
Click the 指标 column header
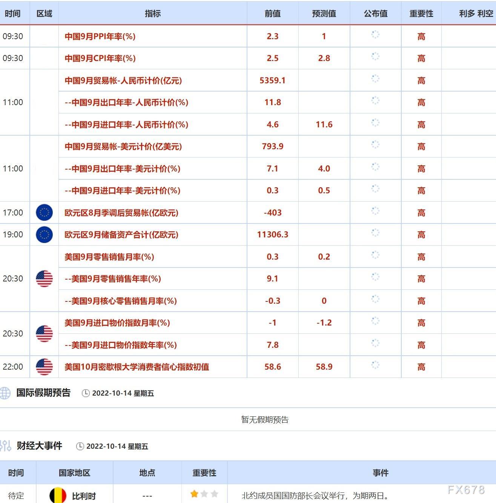click(x=153, y=14)
